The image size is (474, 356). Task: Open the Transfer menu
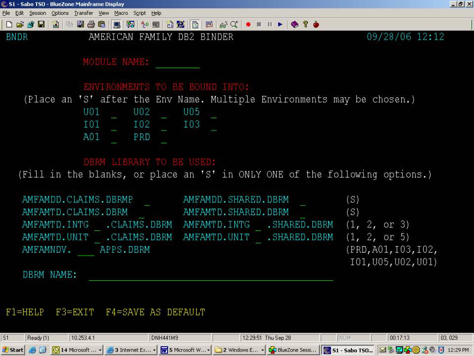pos(84,13)
